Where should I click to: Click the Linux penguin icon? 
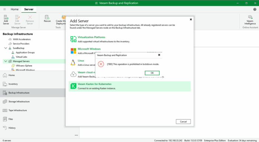coord(73,63)
